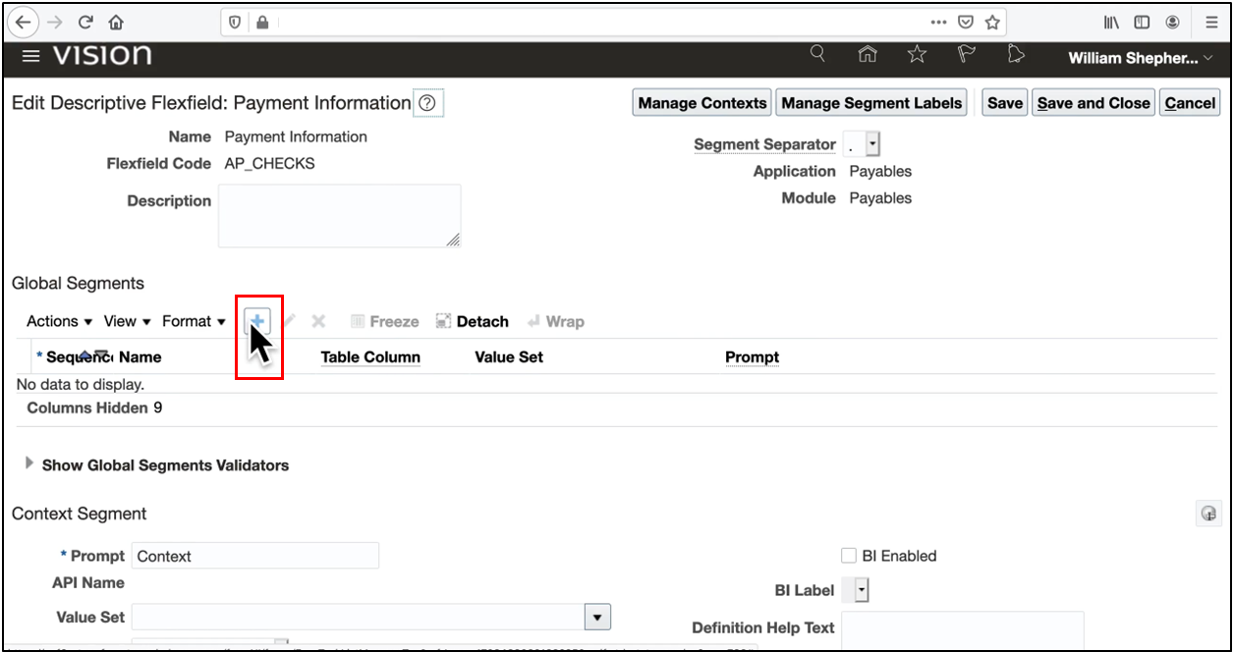Open the Watchlist flag icon
This screenshot has width=1234, height=652.
coord(967,55)
